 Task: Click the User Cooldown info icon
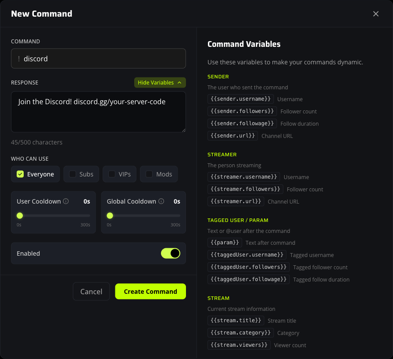click(x=66, y=201)
